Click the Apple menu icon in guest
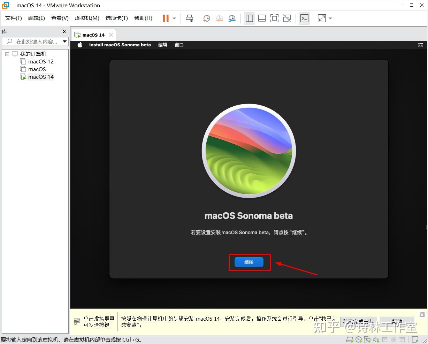The width and height of the screenshot is (428, 344). [x=80, y=45]
